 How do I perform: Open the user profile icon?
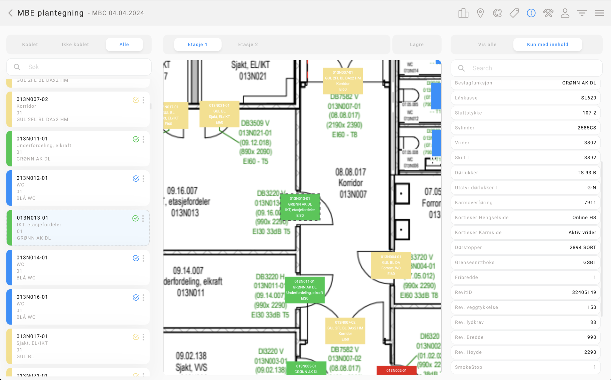[x=565, y=13]
